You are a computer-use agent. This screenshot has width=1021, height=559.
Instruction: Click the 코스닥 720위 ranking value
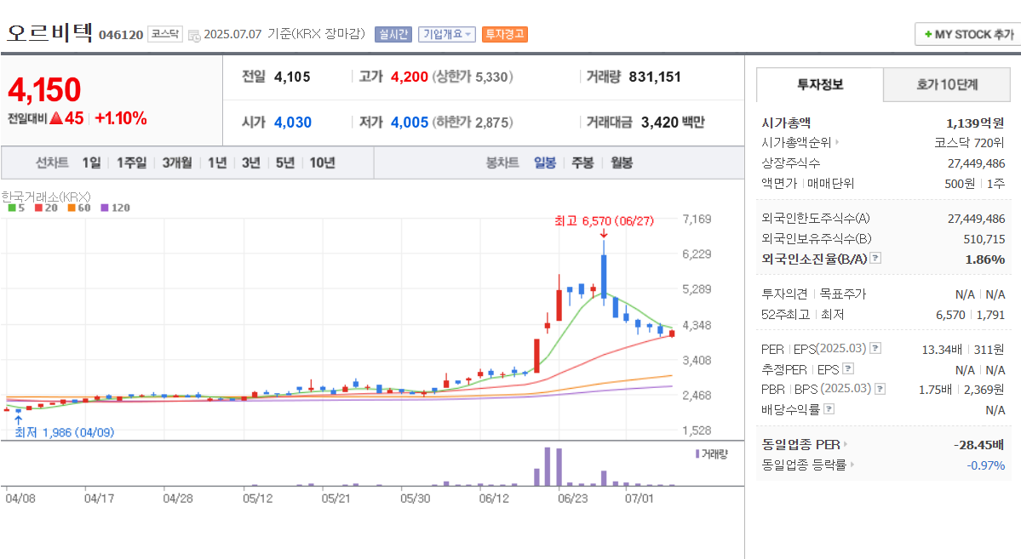coord(969,143)
